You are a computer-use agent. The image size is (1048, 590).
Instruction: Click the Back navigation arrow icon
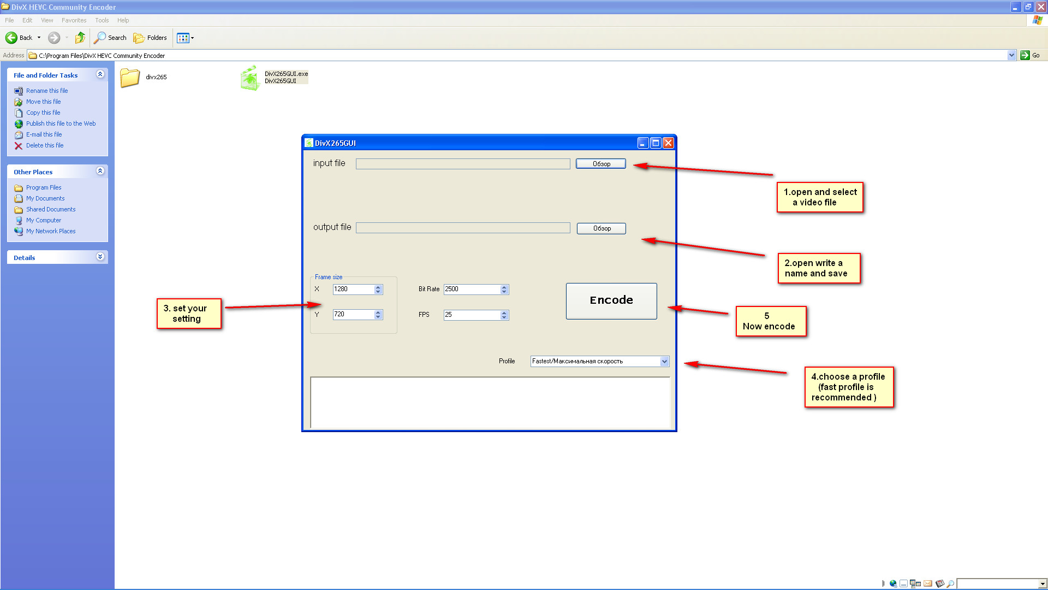(11, 38)
